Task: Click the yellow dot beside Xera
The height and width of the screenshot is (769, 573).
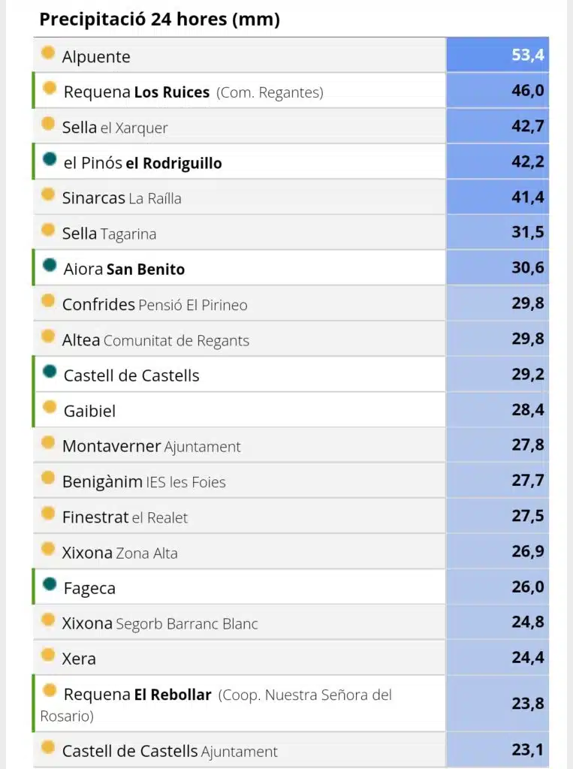Action: pos(48,654)
